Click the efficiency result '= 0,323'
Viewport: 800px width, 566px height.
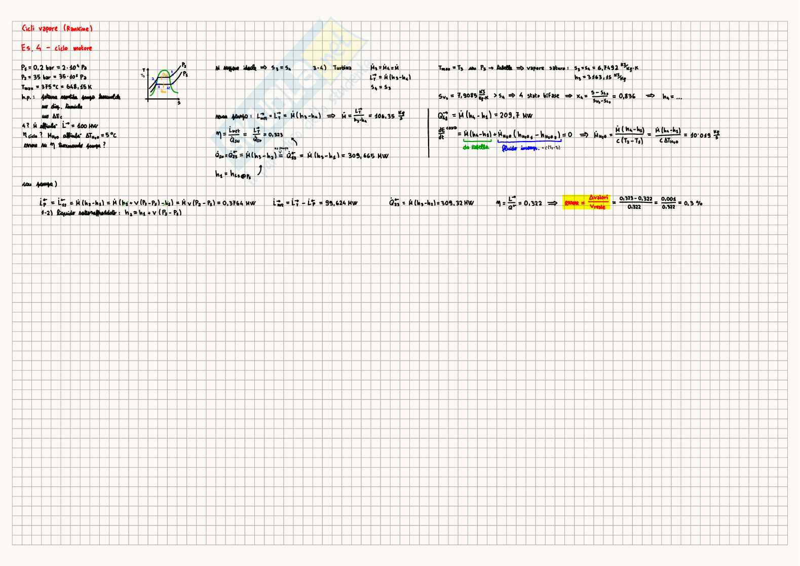click(x=273, y=135)
